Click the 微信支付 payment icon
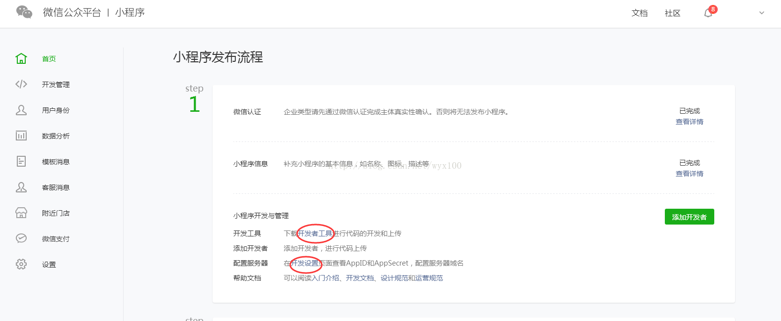Image resolution: width=781 pixels, height=321 pixels. click(21, 239)
